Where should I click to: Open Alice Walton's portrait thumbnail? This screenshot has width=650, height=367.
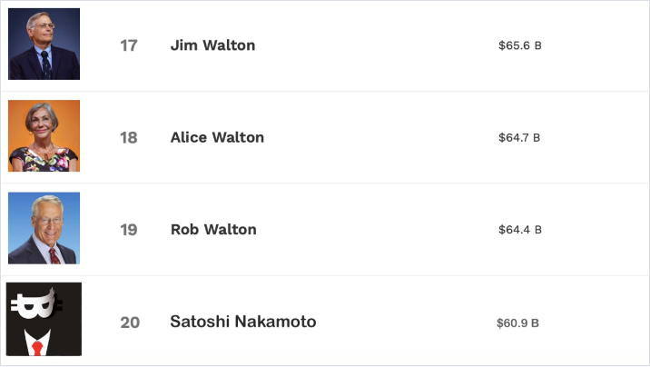tap(44, 136)
